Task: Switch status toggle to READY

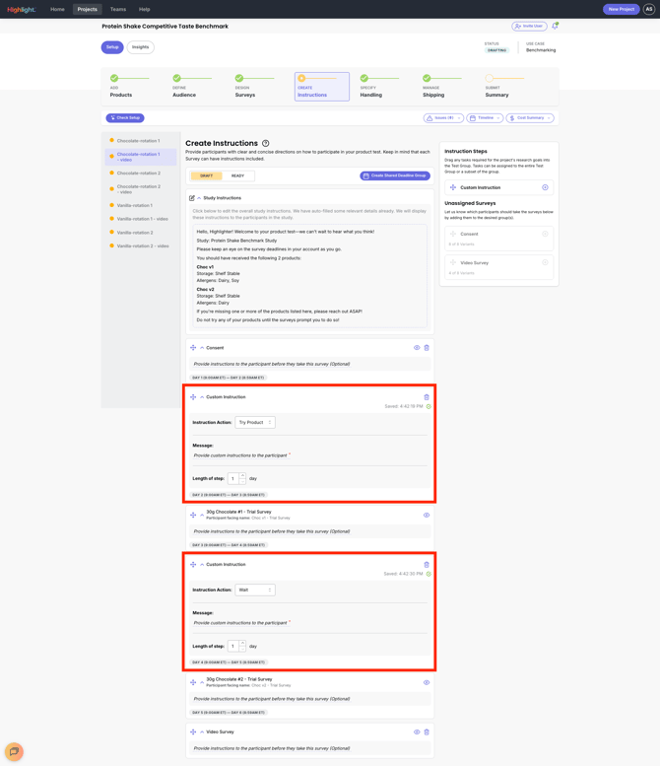Action: [237, 175]
